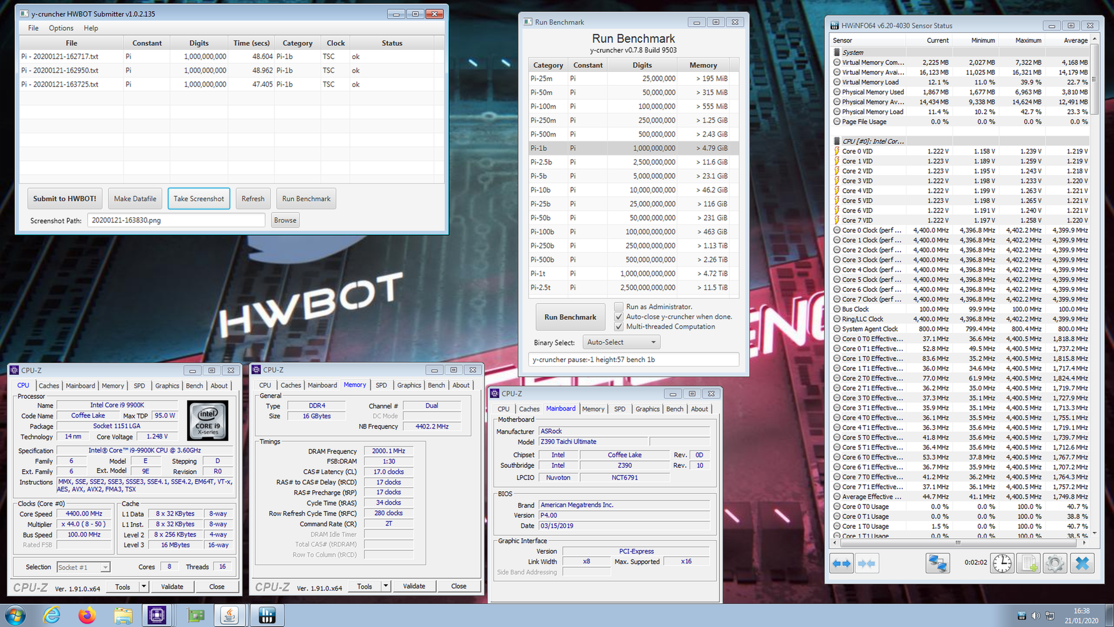The height and width of the screenshot is (627, 1114).
Task: Switch to Caches tab in the left CPU-Z window
Action: (x=49, y=385)
